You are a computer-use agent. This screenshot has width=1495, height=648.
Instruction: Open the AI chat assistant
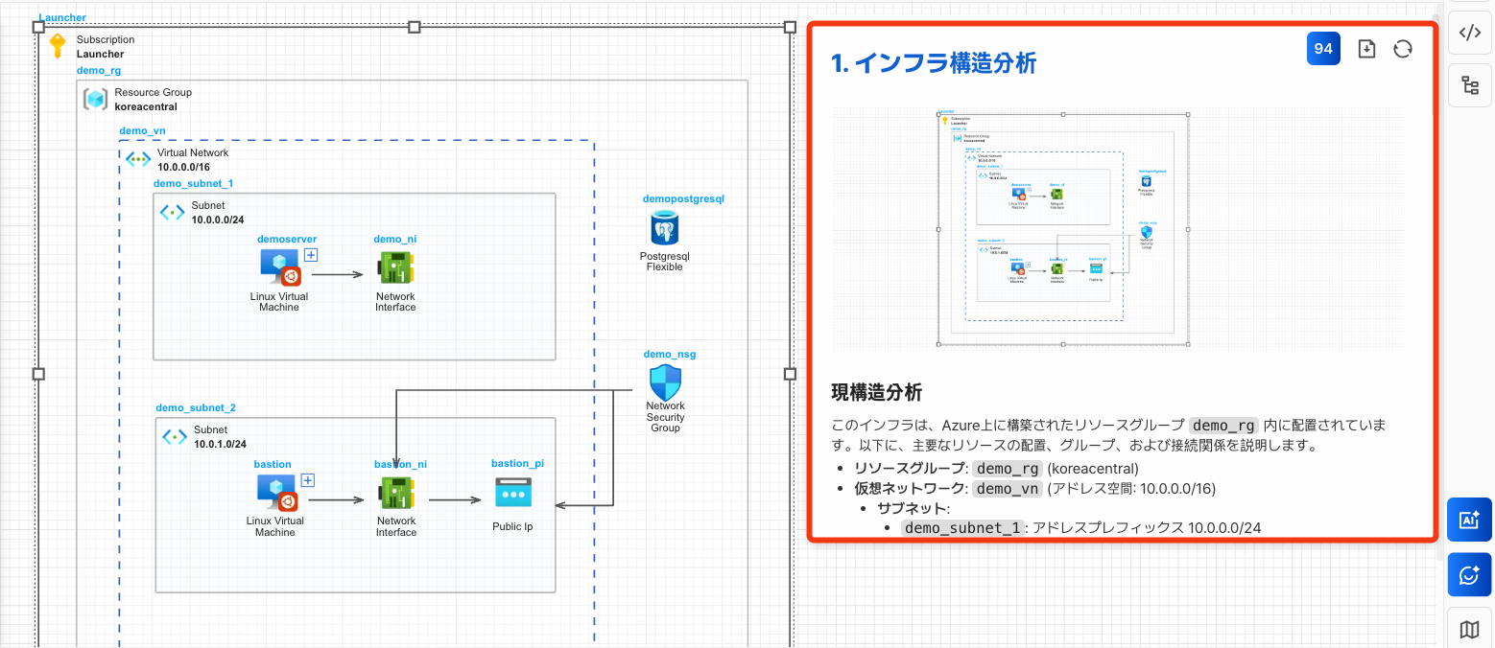pos(1469,575)
